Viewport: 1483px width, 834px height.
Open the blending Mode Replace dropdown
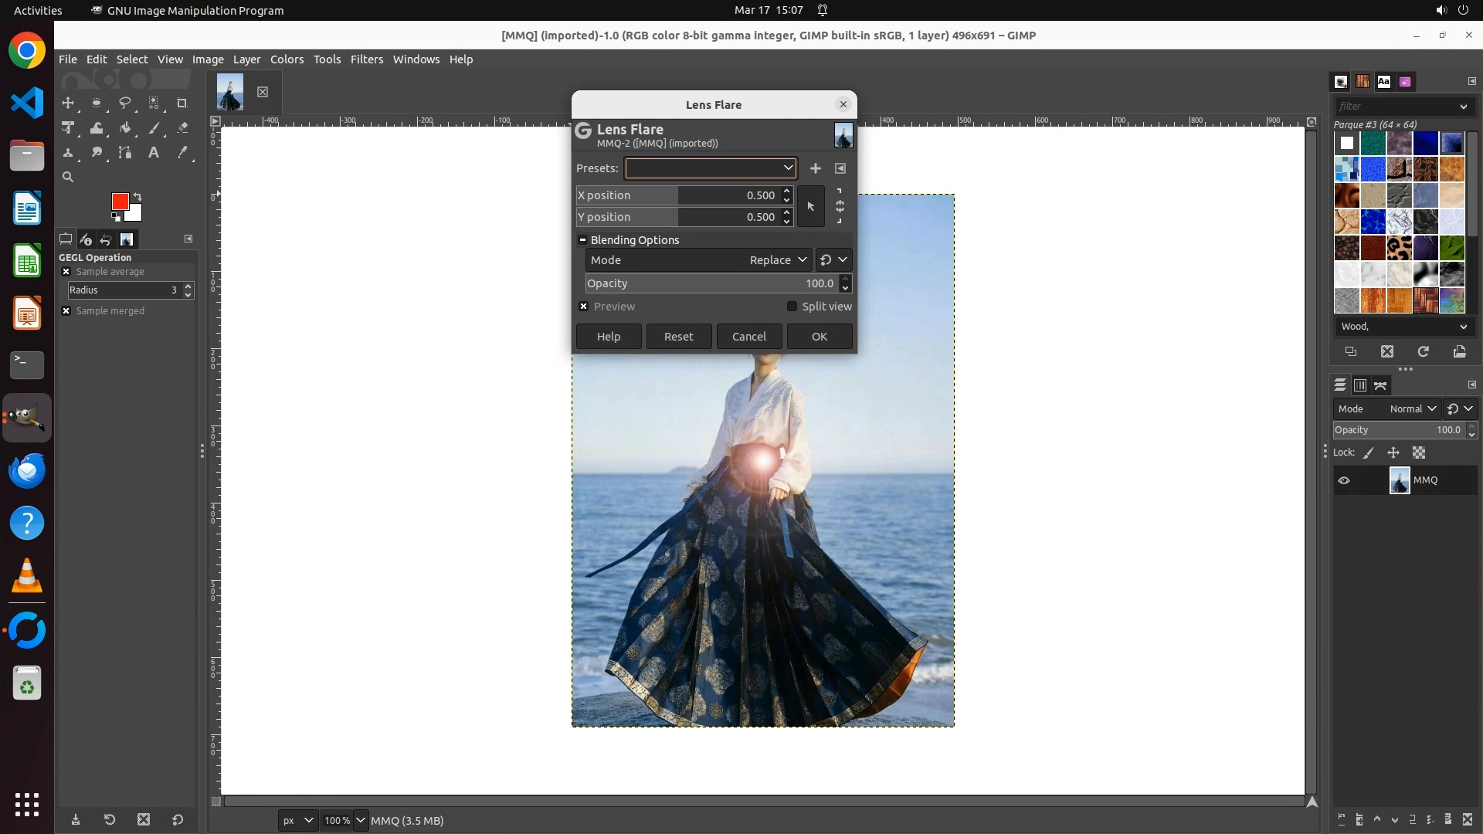778,260
